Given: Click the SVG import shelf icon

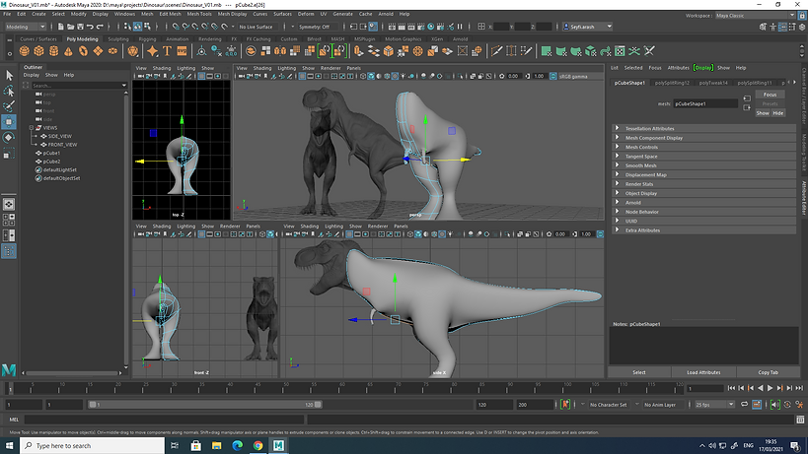Looking at the screenshot, I should click(x=182, y=51).
